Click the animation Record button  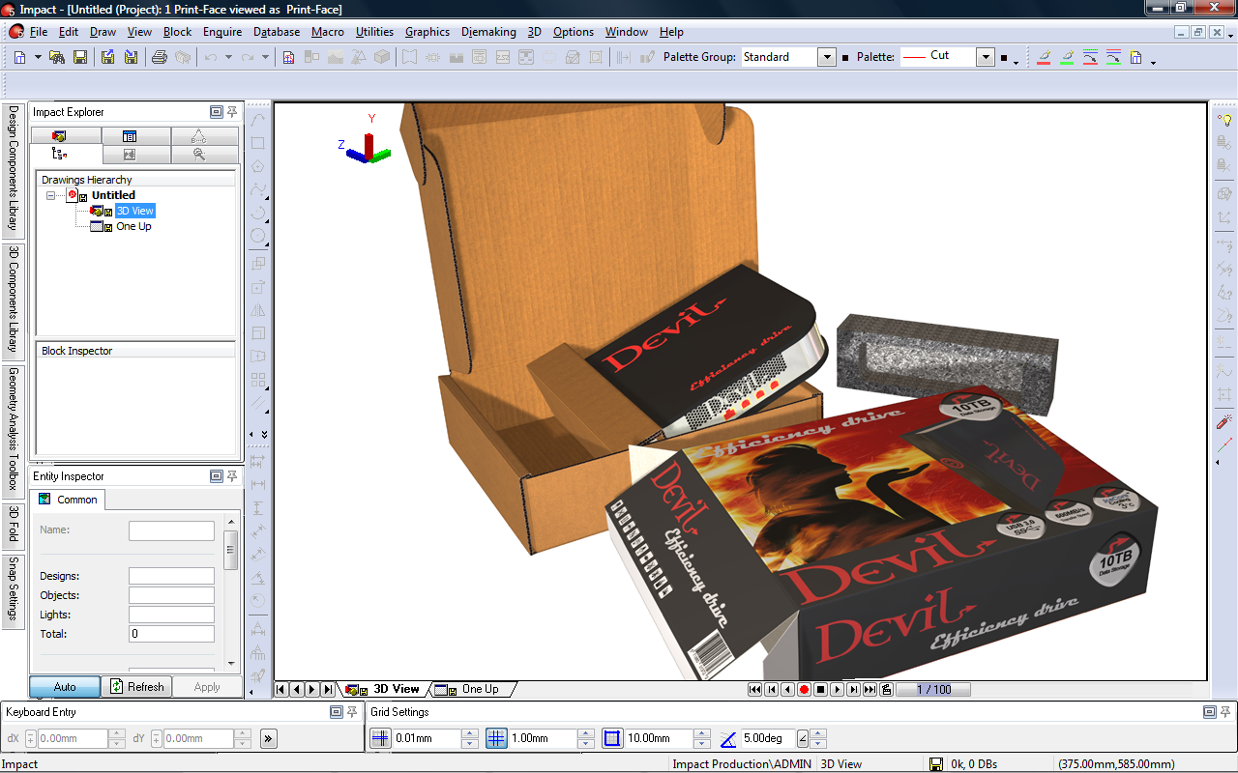point(804,689)
